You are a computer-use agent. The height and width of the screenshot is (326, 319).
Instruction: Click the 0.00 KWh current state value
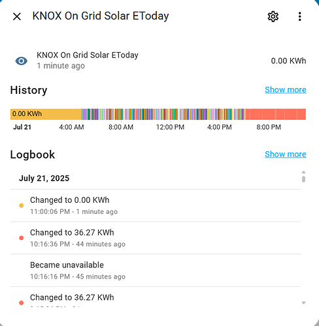point(288,61)
